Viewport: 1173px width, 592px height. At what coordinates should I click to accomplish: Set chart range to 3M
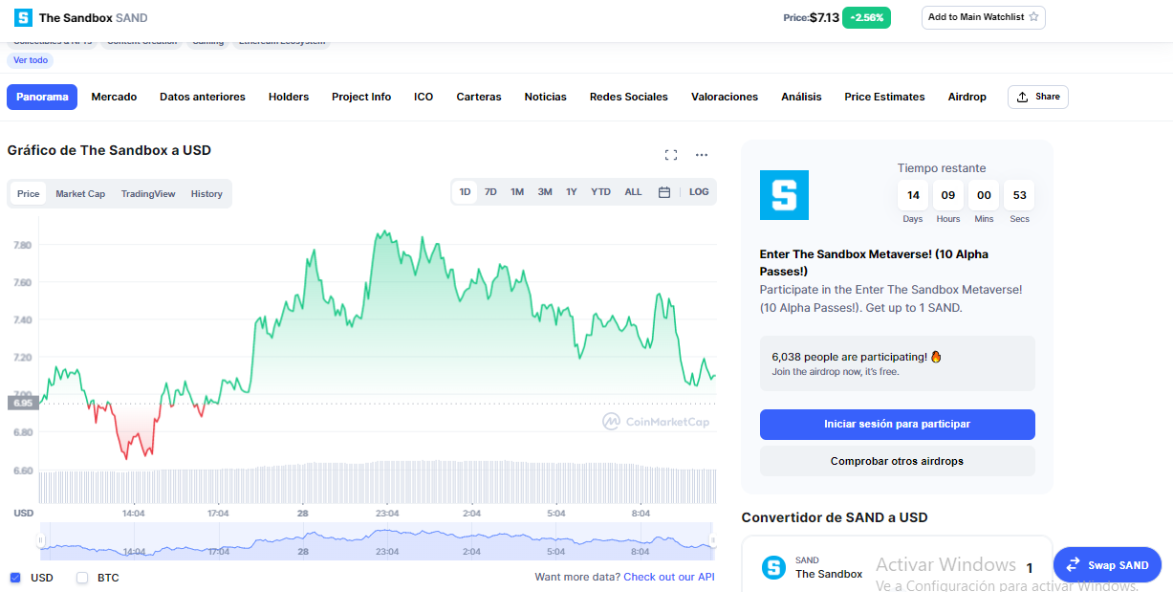(545, 192)
